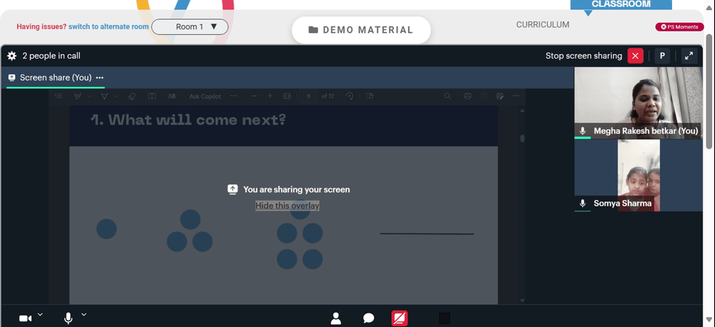Select Megha Rakesh betkar video tile

(638, 103)
